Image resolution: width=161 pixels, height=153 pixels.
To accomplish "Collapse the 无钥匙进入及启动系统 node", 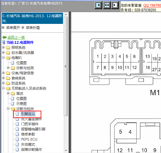I will tap(3, 89).
